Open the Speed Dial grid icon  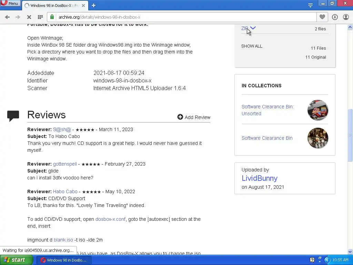click(40, 17)
